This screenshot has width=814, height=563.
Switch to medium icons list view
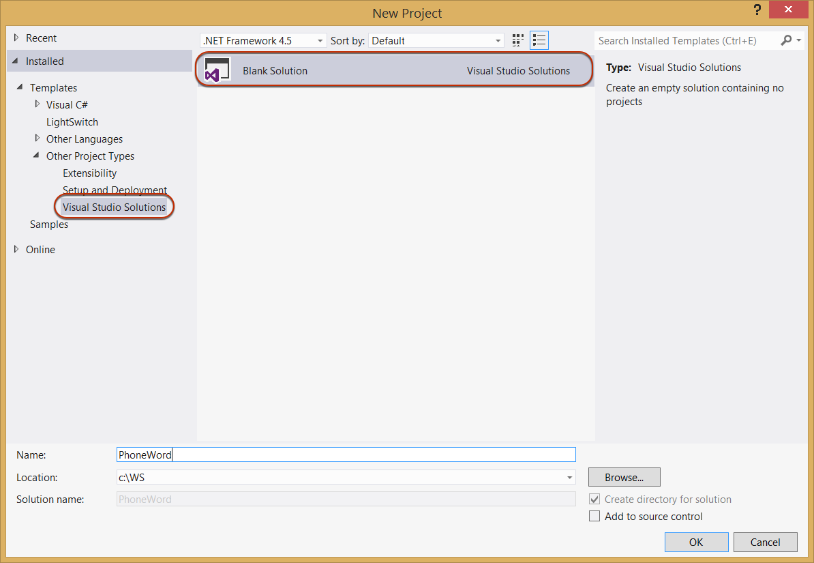[x=539, y=40]
